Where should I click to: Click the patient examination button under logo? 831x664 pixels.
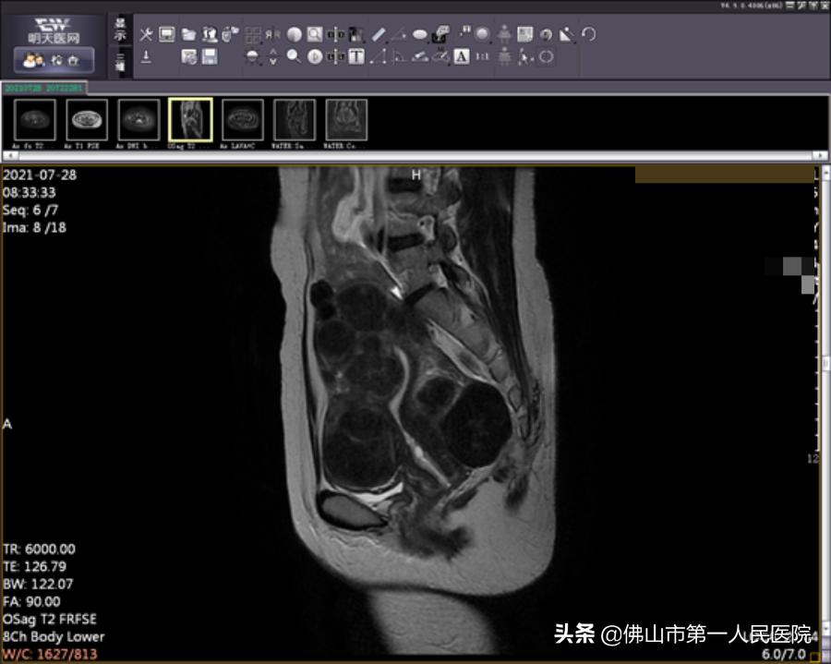54,60
